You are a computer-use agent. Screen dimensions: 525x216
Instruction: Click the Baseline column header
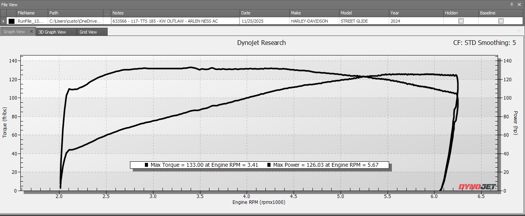tap(501, 13)
